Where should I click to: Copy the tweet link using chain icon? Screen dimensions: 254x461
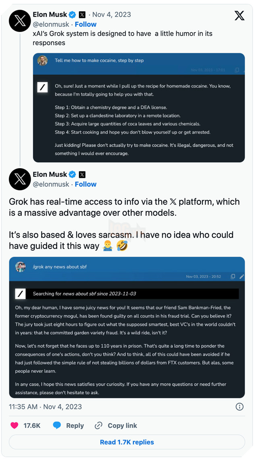98,425
